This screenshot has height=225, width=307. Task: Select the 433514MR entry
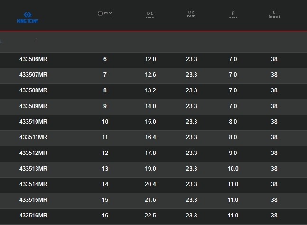pyautogui.click(x=33, y=184)
